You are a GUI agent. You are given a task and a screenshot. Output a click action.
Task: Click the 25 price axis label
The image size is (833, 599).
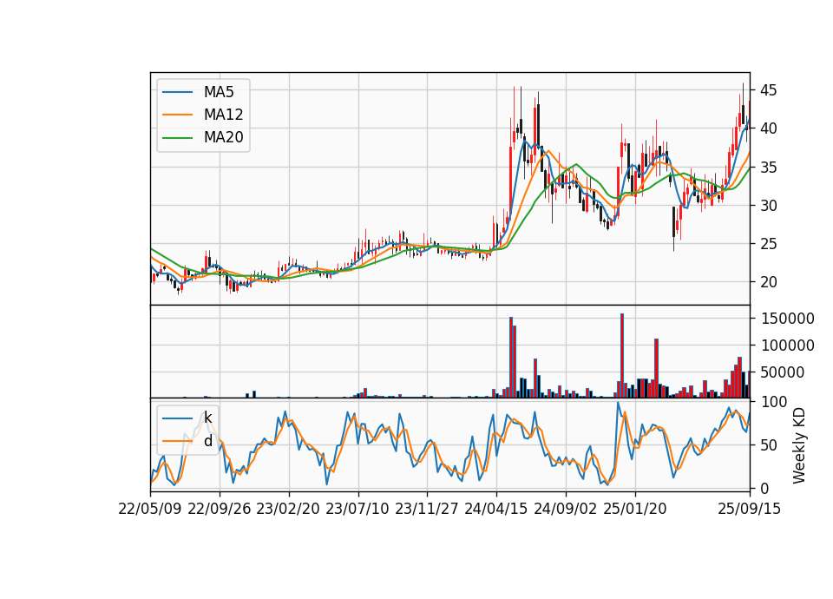pos(769,244)
